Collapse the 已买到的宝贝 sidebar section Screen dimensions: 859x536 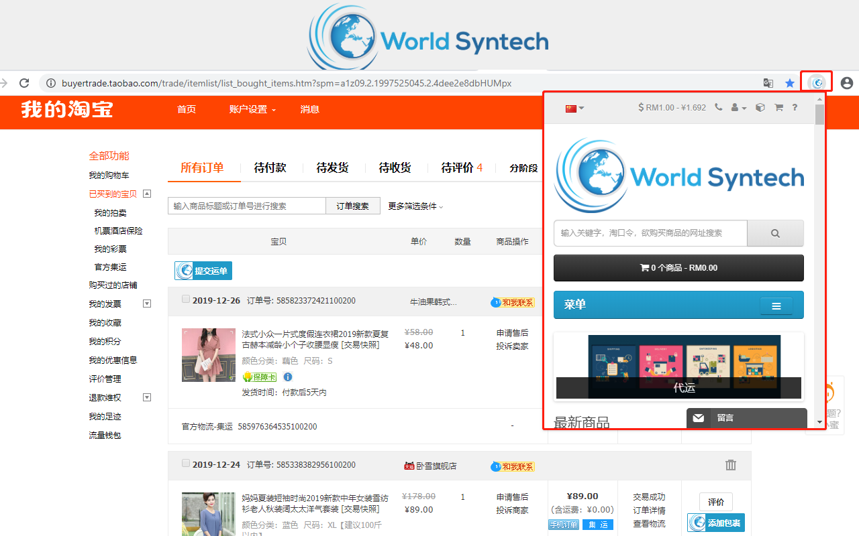(x=147, y=194)
